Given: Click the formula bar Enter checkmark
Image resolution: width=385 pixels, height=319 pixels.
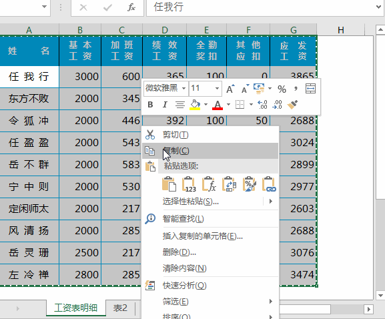Looking at the screenshot, I should (x=107, y=7).
